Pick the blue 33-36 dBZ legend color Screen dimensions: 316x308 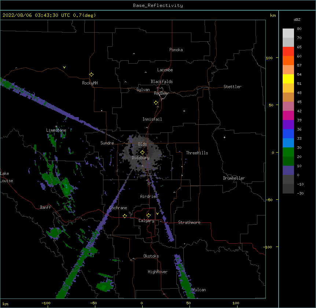pos(288,134)
